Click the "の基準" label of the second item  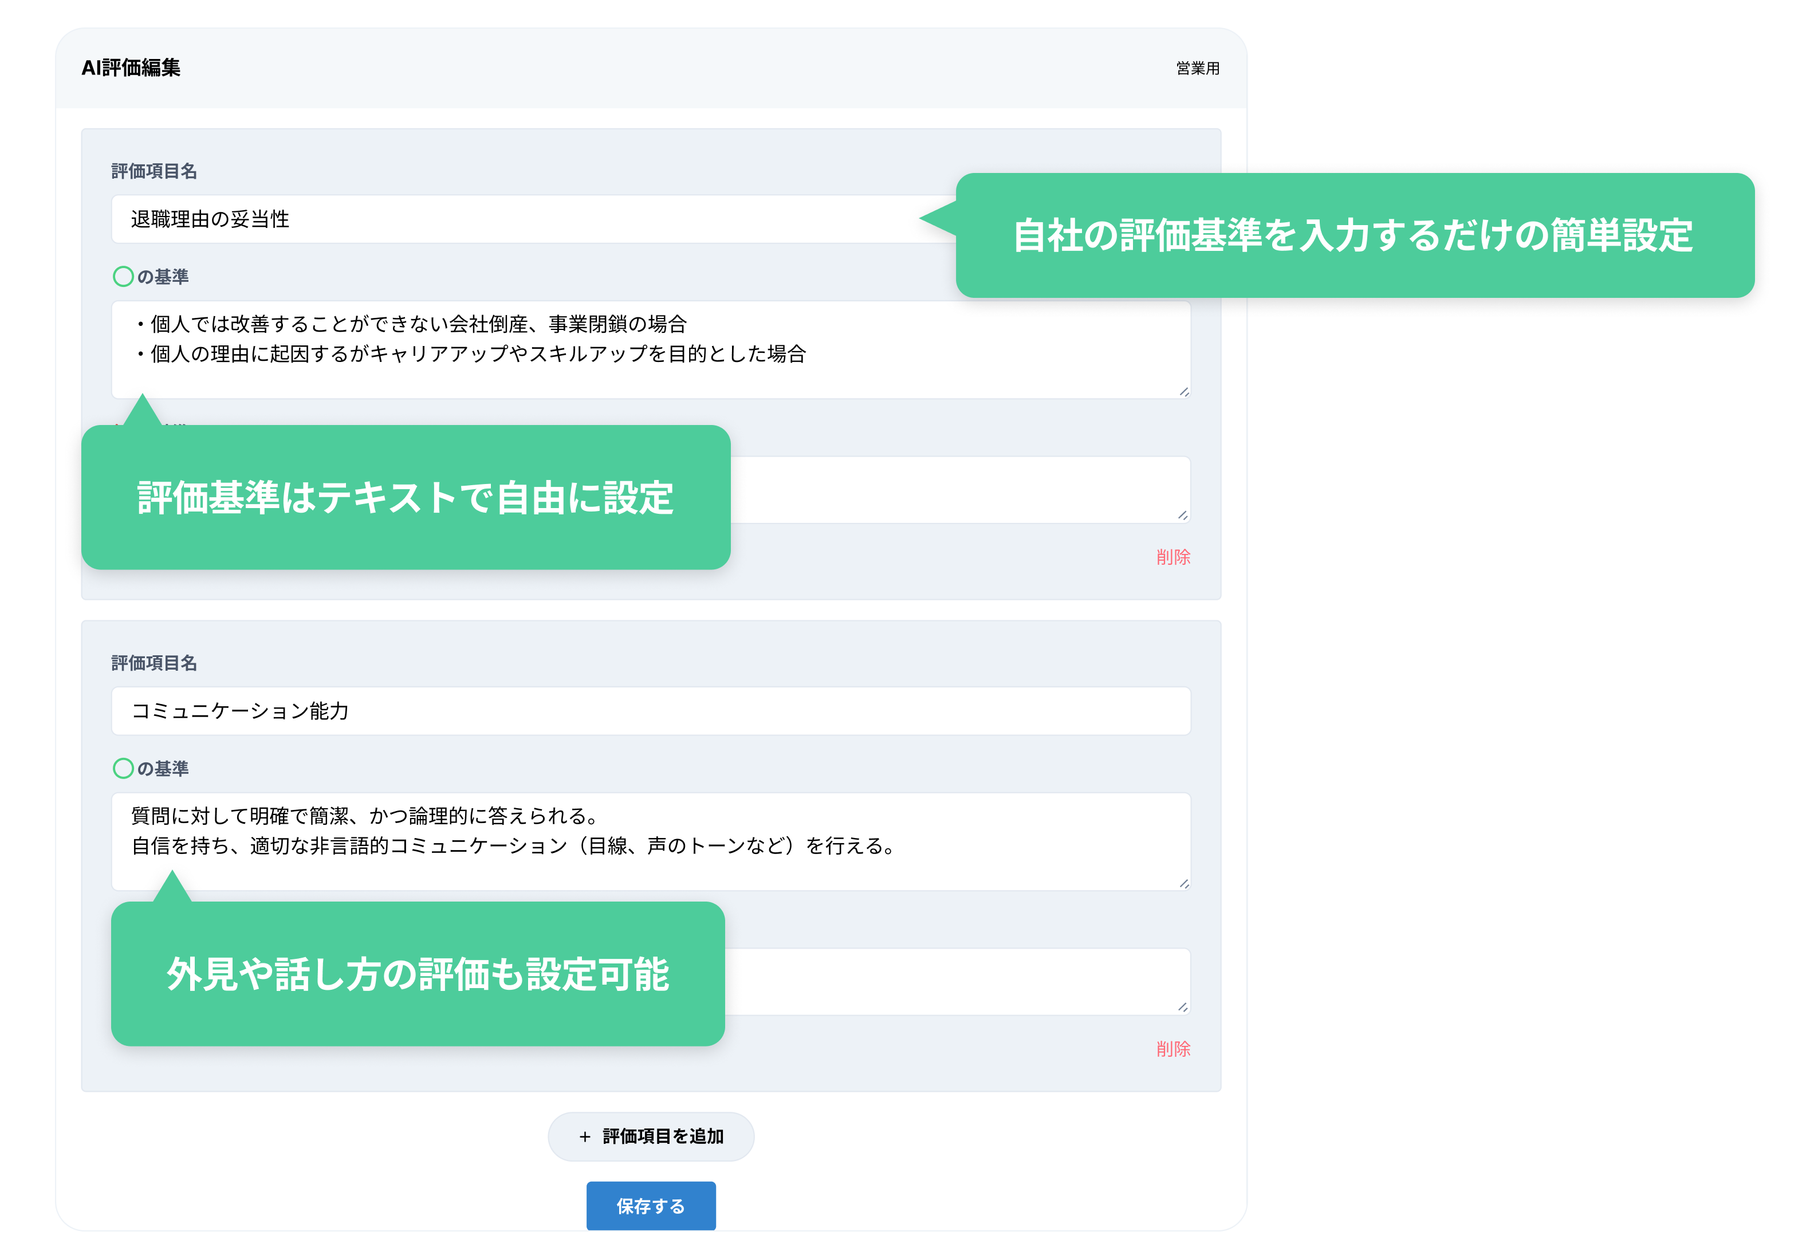163,769
